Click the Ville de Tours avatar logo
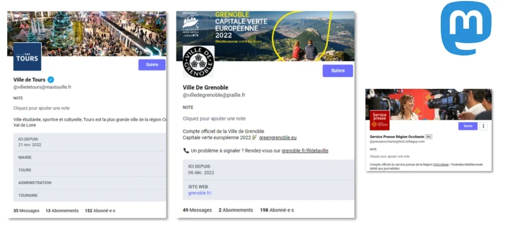This screenshot has height=225, width=506. click(x=27, y=57)
